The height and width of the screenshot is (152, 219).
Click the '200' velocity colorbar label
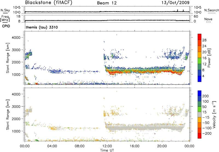point(206,96)
